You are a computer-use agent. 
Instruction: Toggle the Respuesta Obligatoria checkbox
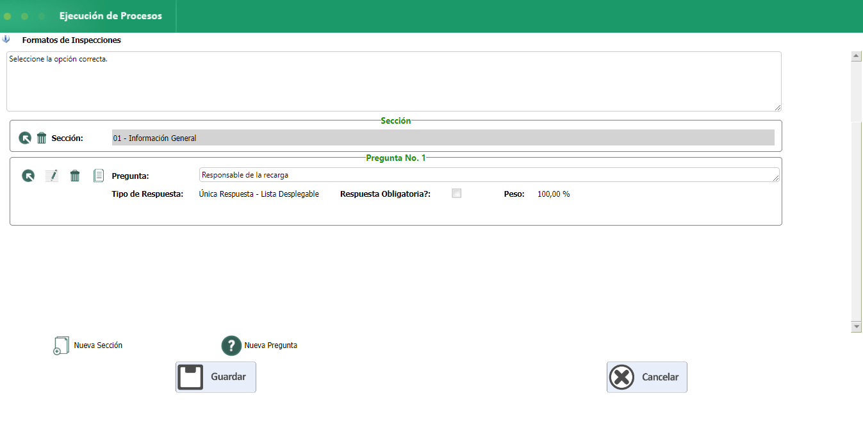pos(457,194)
